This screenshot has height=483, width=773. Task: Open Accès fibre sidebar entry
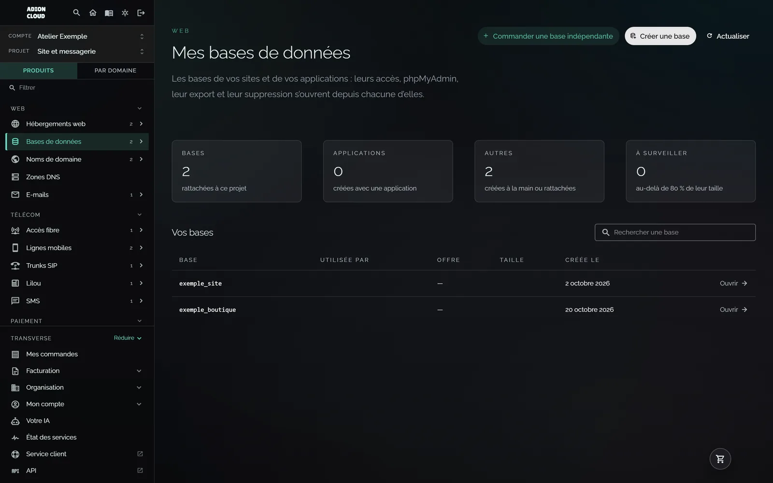click(x=77, y=230)
